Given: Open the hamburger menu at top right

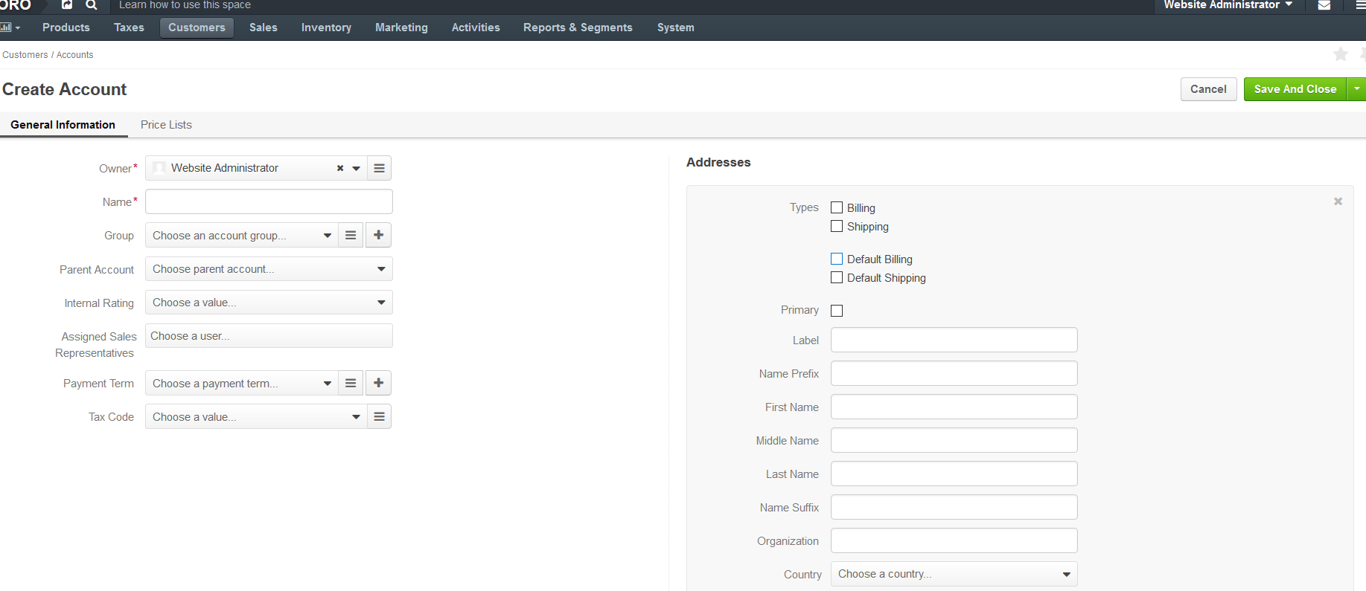Looking at the screenshot, I should point(1360,5).
